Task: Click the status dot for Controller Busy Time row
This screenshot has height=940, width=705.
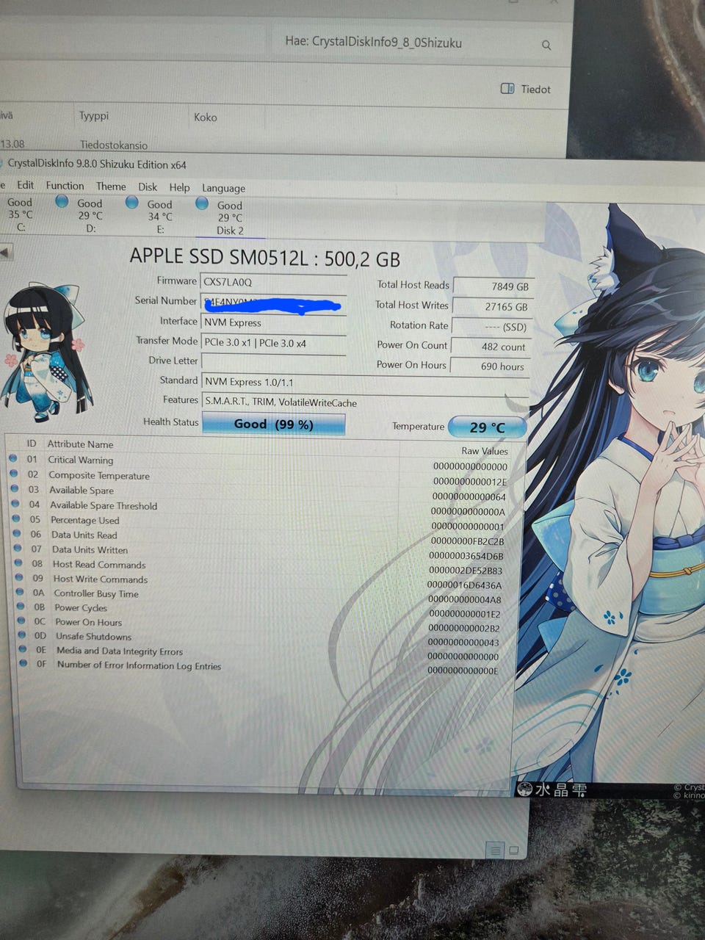Action: coord(20,592)
